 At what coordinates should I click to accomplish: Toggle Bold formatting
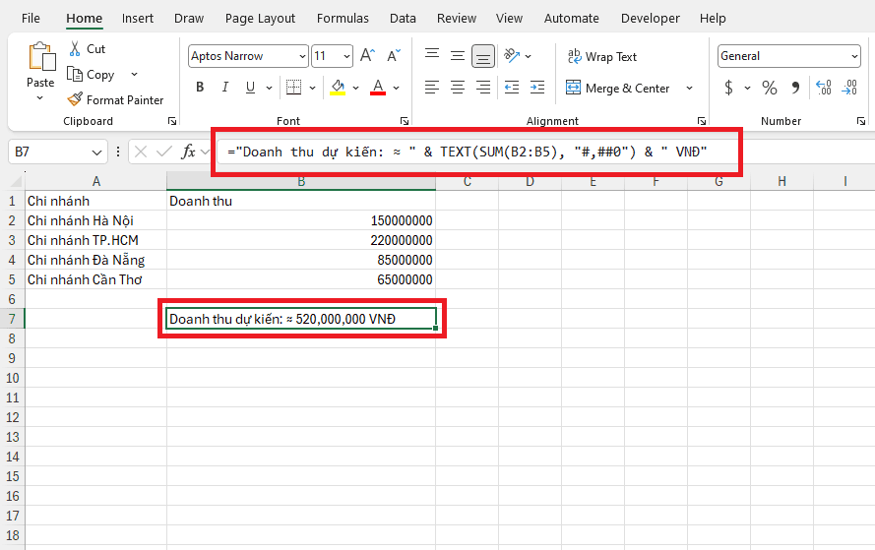pyautogui.click(x=200, y=88)
